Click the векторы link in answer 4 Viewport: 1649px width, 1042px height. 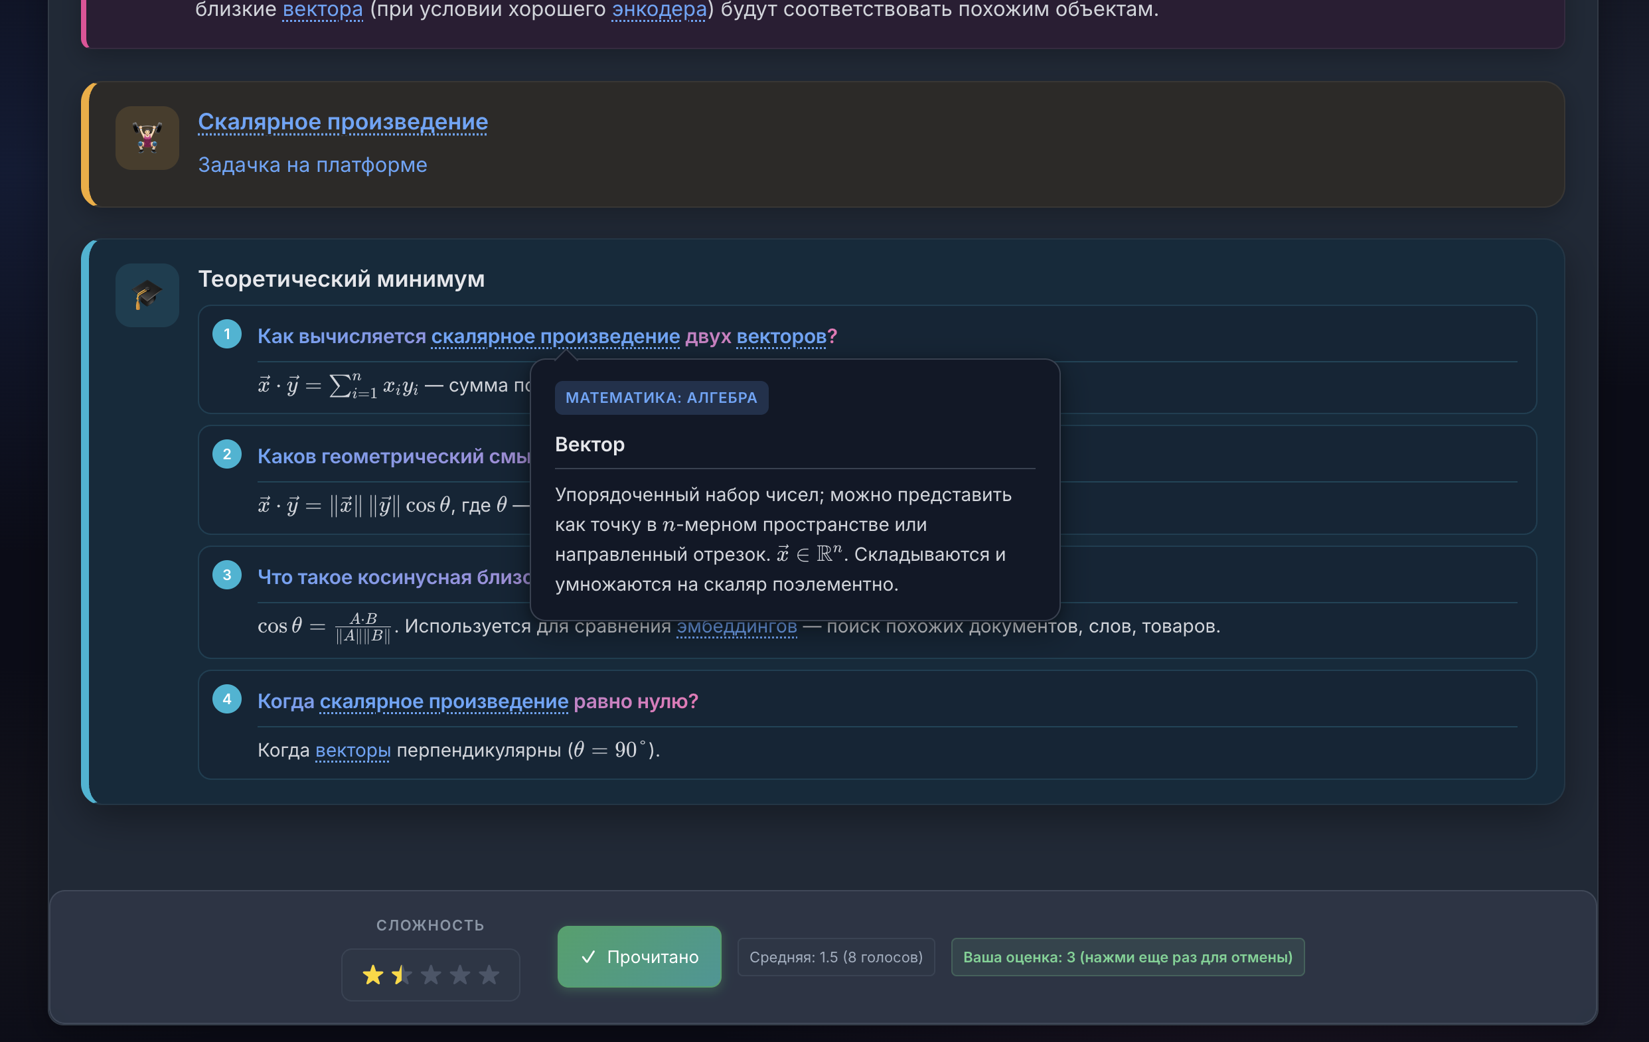coord(353,751)
